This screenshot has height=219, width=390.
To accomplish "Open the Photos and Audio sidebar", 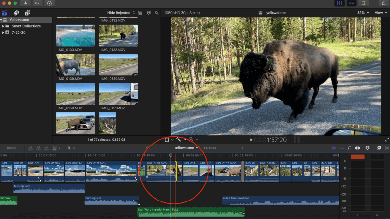I will pyautogui.click(x=16, y=13).
